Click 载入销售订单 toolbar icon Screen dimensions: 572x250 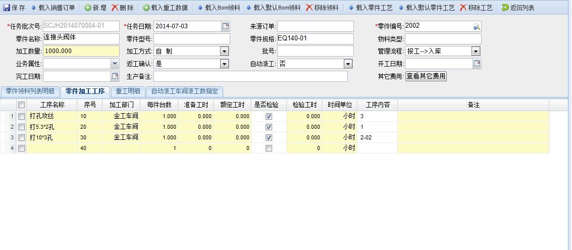(34, 8)
